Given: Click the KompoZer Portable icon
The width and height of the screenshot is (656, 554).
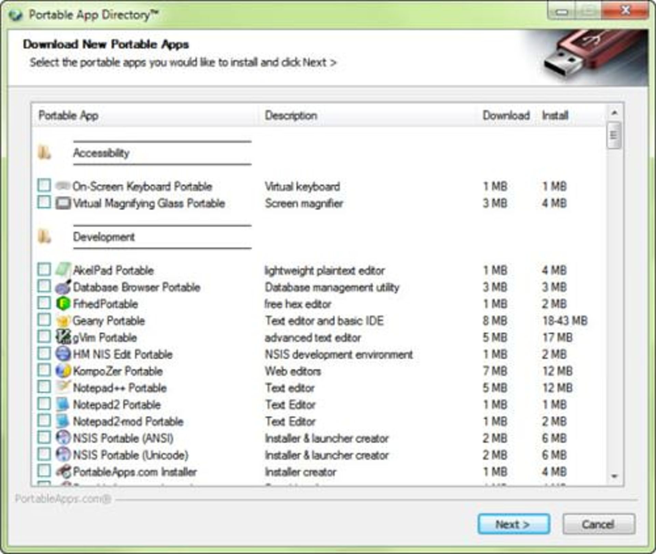Looking at the screenshot, I should [x=63, y=371].
